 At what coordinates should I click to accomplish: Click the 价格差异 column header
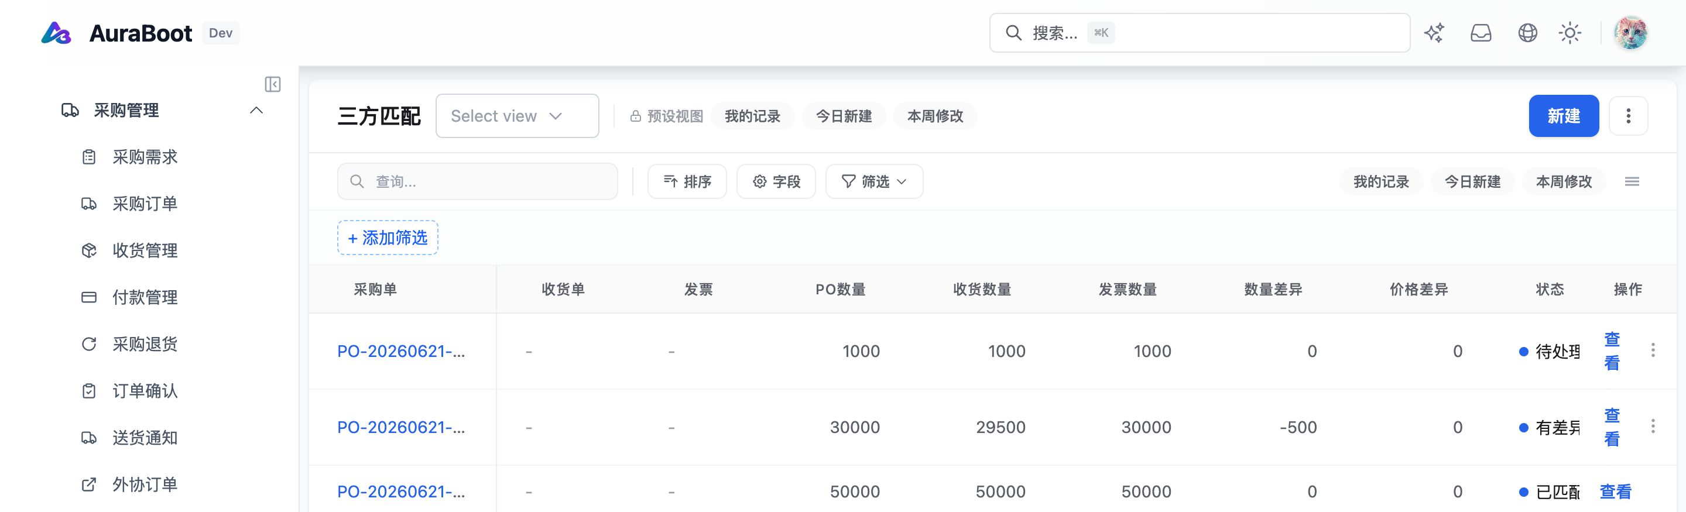pyautogui.click(x=1418, y=289)
